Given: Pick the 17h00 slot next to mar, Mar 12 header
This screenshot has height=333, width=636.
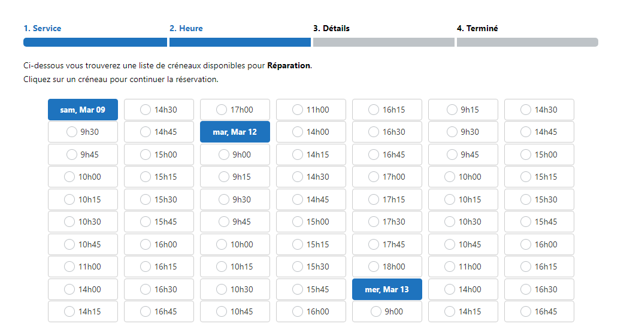Looking at the screenshot, I should point(235,110).
